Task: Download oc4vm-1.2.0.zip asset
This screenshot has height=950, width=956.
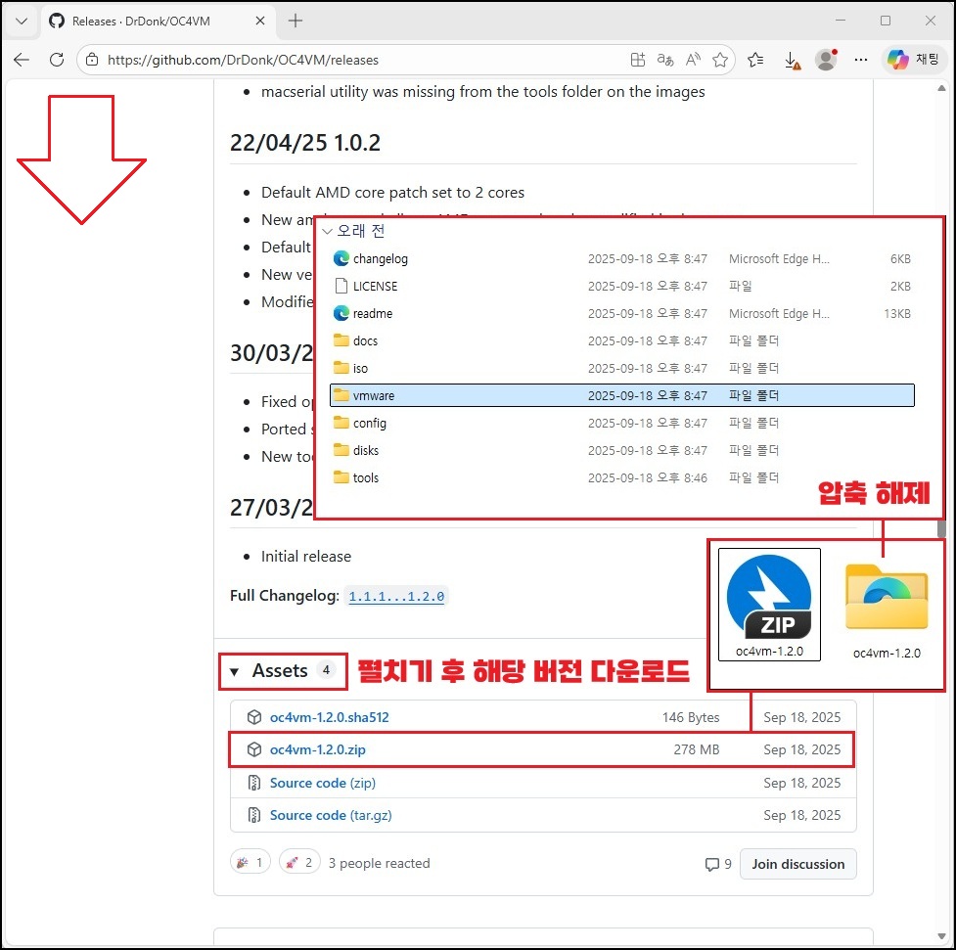Action: pyautogui.click(x=318, y=750)
